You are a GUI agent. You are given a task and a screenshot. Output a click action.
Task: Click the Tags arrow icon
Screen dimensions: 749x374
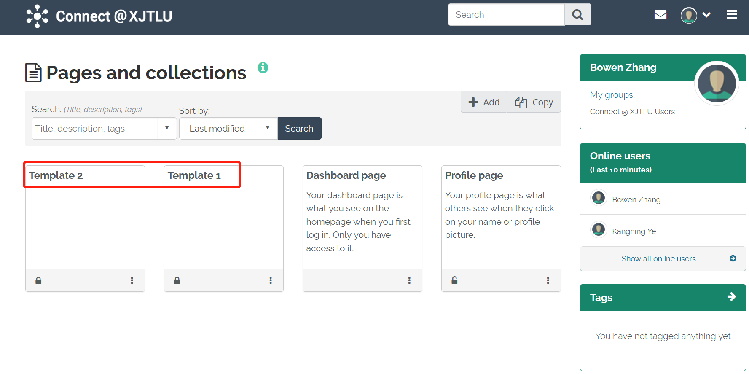(x=732, y=297)
